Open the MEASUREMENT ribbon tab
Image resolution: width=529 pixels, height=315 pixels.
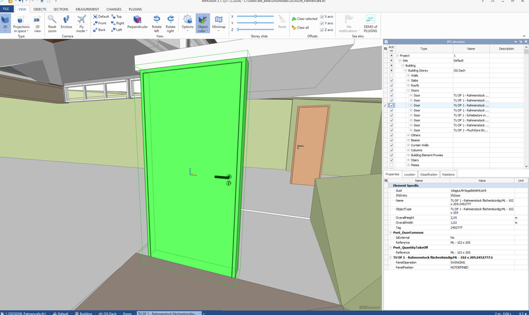click(x=87, y=10)
